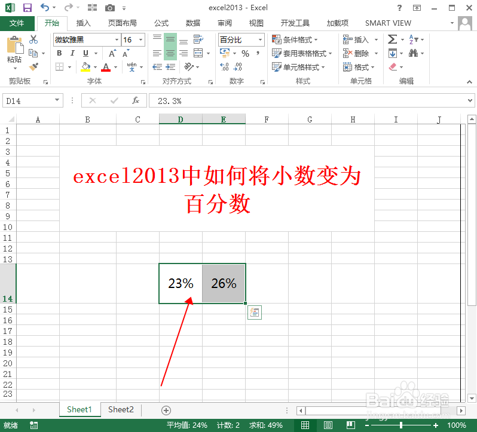The image size is (477, 432).
Task: Switch to the Sheet2 worksheet tab
Action: (121, 409)
